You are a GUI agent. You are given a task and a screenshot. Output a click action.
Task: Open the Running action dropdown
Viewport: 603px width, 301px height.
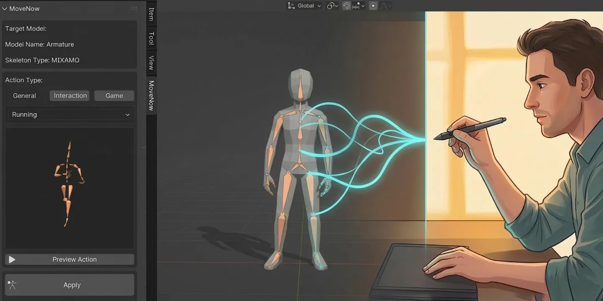tap(70, 115)
